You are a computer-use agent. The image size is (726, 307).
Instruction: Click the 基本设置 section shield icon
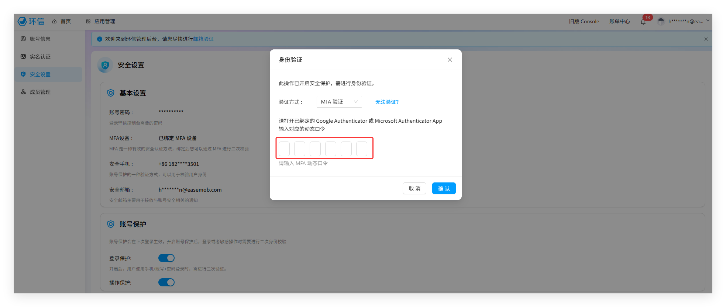pos(111,93)
